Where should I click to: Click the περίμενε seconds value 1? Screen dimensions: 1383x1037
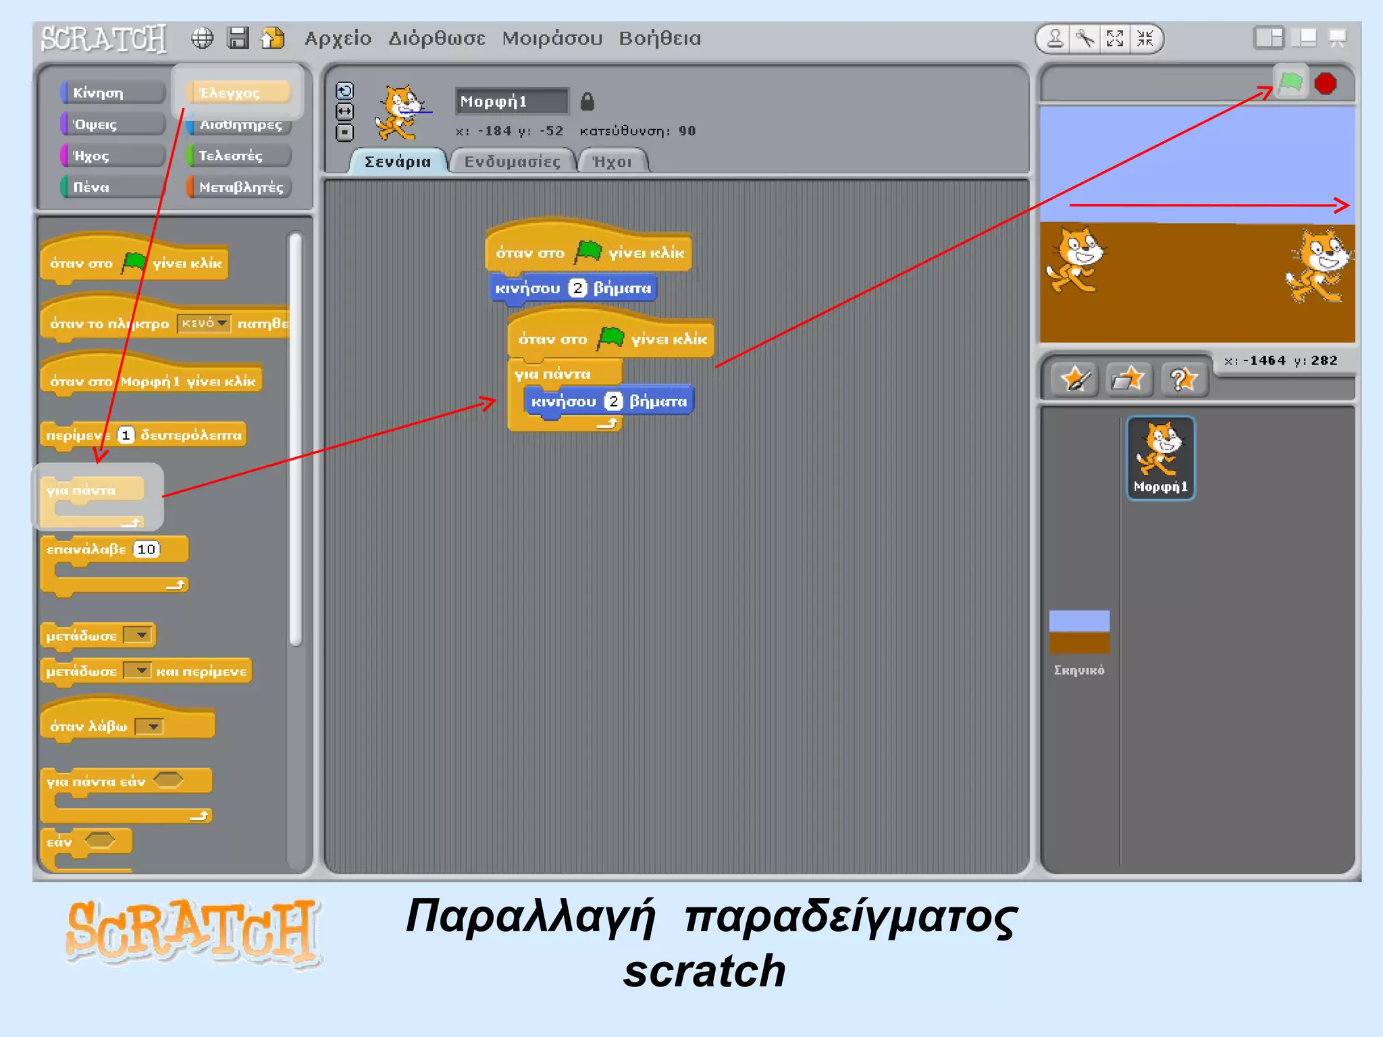pyautogui.click(x=126, y=435)
